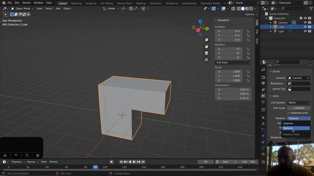The width and height of the screenshot is (314, 176).
Task: Select the zoom view magnifier icon
Action: coord(206,40)
